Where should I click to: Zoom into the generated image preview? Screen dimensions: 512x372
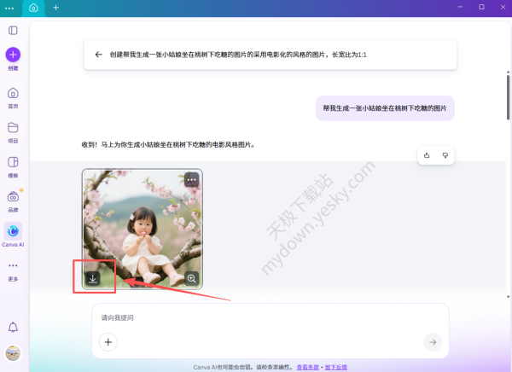tap(191, 278)
